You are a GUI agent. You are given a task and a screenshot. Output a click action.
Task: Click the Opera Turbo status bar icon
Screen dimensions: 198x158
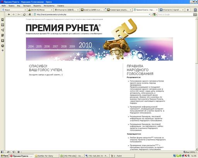[x=19, y=152]
